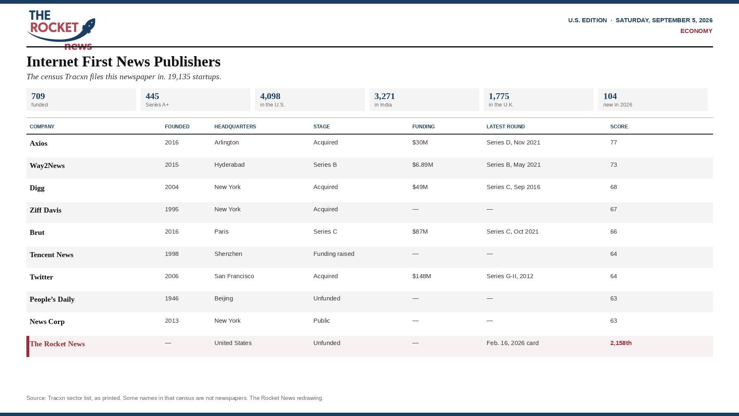739x416 pixels.
Task: Click Way2News funding value $6.89M
Action: (x=423, y=165)
